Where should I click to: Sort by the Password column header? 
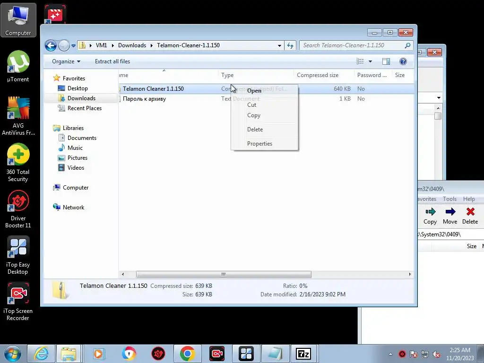click(373, 75)
